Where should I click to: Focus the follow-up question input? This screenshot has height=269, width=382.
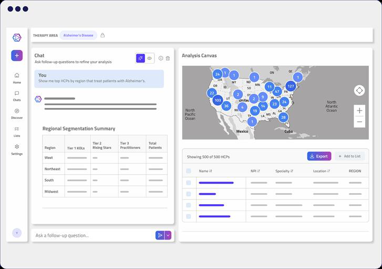click(x=94, y=235)
